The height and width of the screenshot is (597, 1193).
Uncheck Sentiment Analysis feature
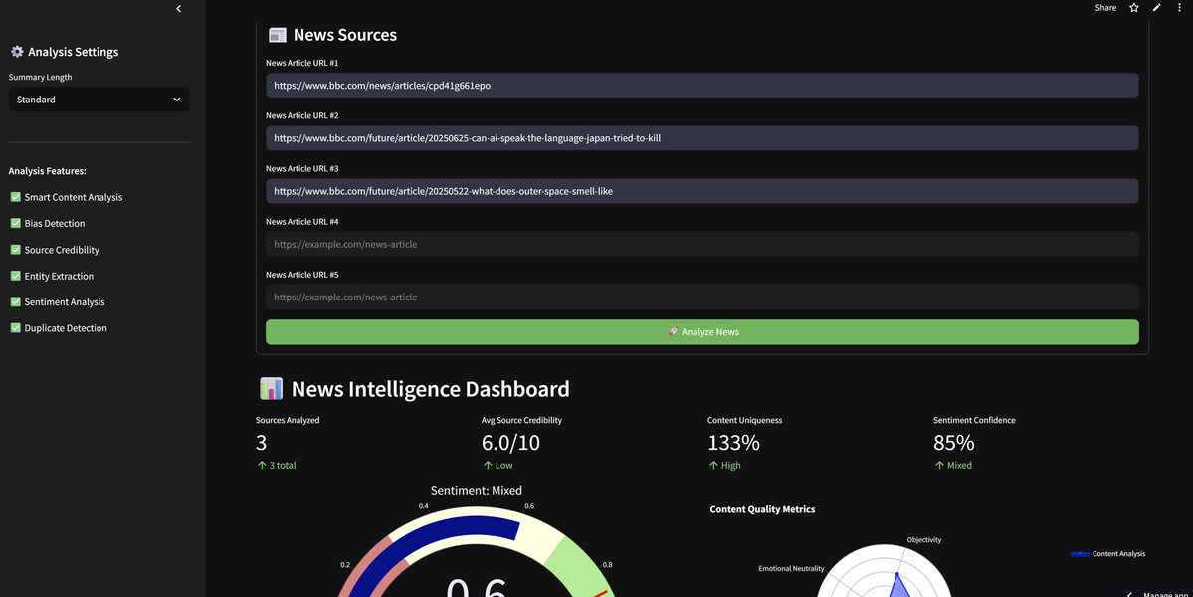[x=15, y=301]
